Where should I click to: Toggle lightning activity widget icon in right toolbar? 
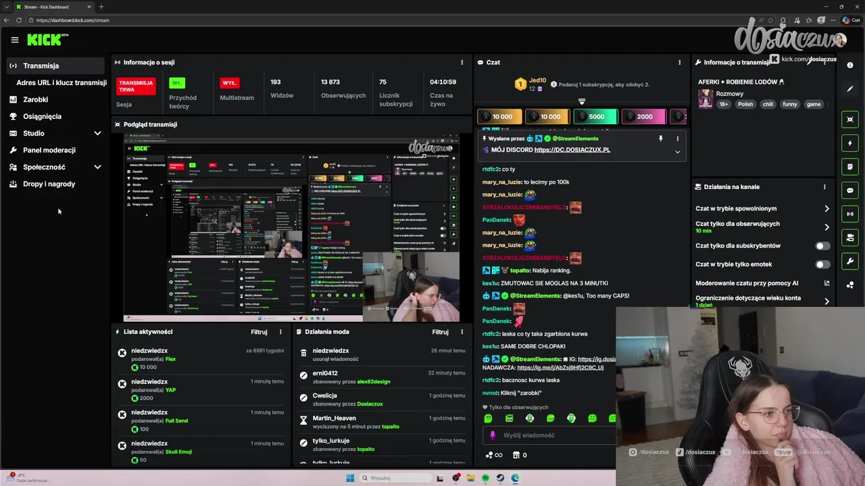850,143
